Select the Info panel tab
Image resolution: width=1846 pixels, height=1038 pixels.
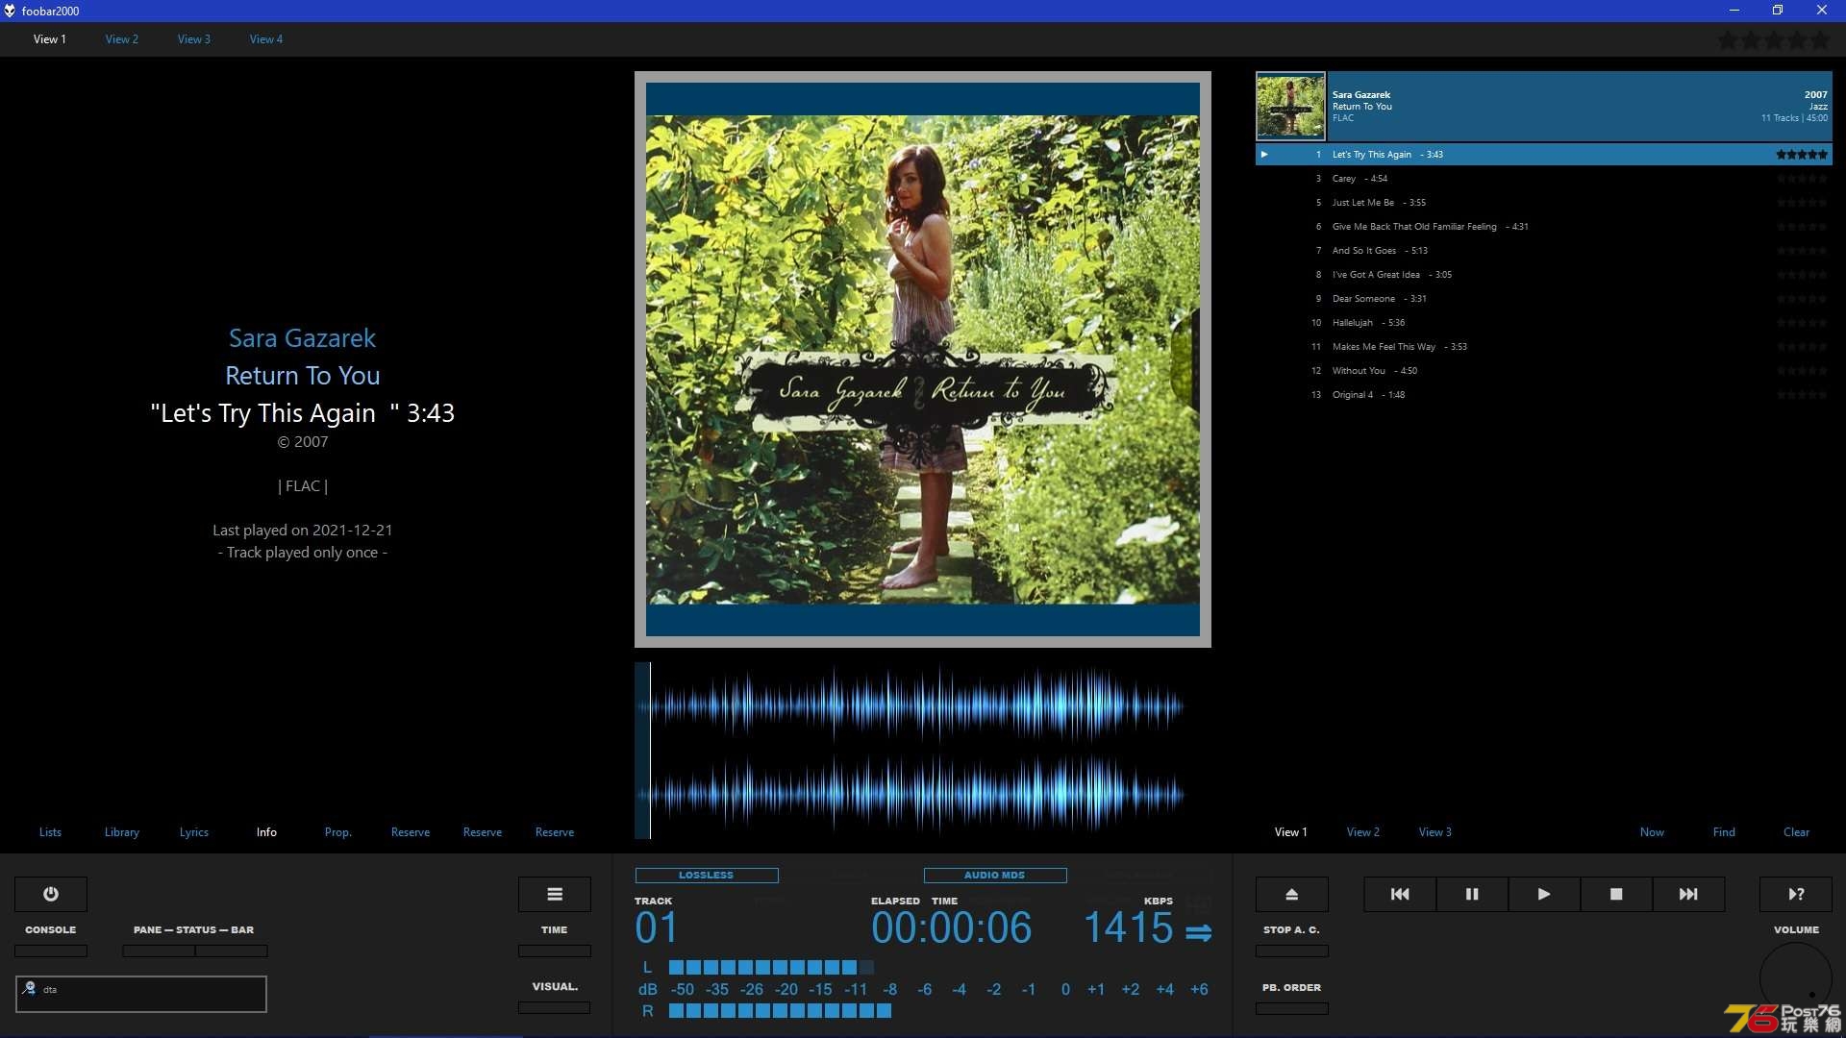click(x=266, y=832)
